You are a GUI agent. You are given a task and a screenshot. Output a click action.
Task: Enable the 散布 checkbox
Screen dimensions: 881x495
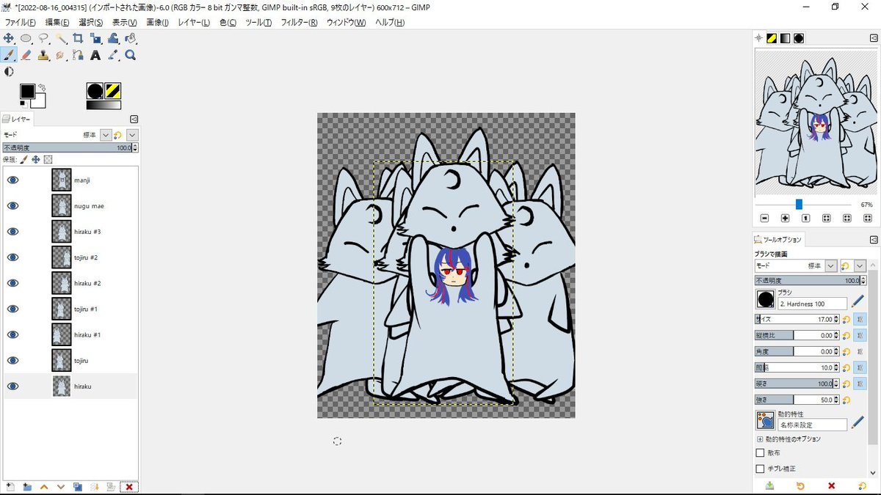pos(760,453)
